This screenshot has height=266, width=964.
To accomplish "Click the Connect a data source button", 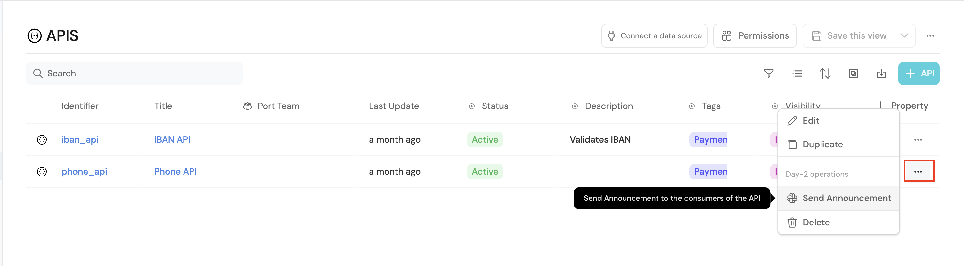I will click(x=655, y=36).
